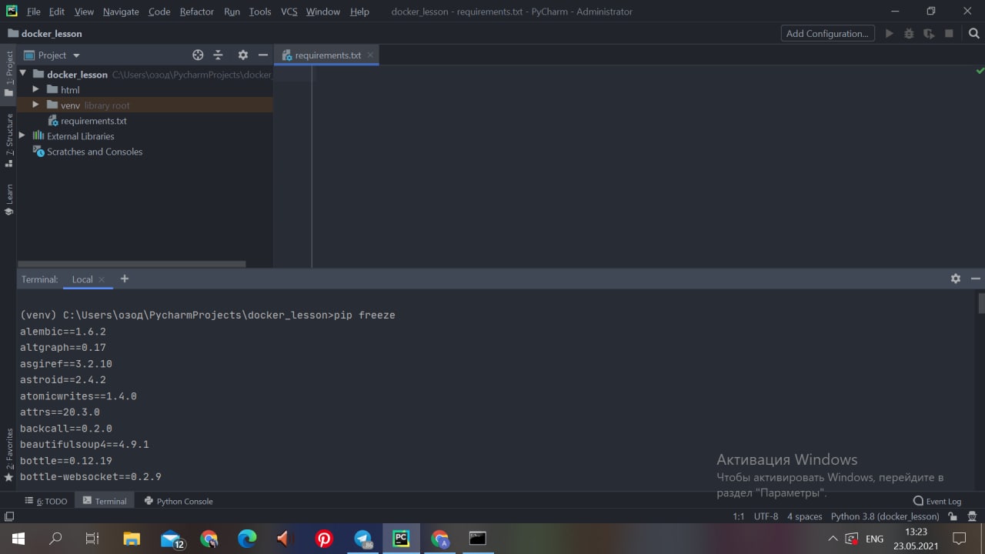Toggle the Structure side panel
This screenshot has height=554, width=985.
click(x=8, y=140)
